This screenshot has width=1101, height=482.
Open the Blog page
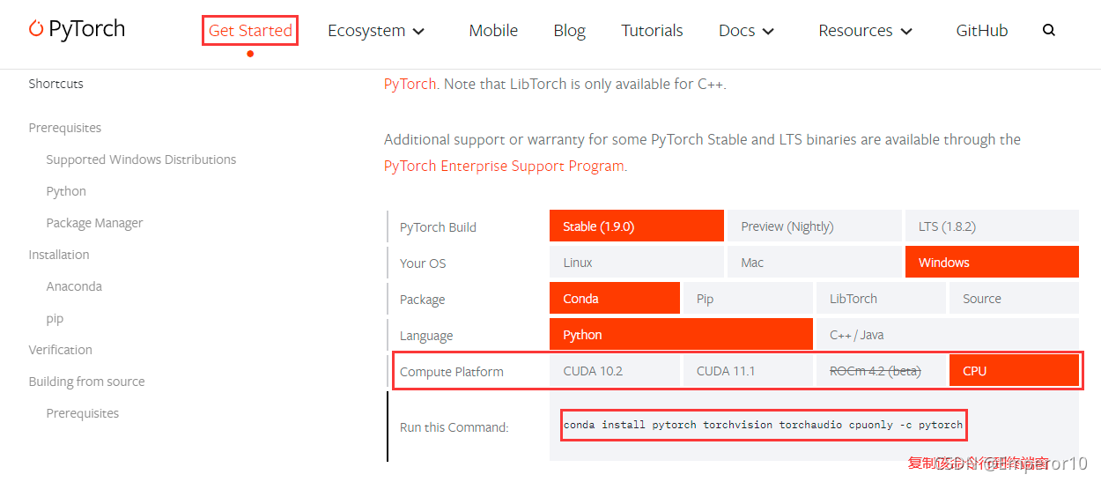(569, 31)
